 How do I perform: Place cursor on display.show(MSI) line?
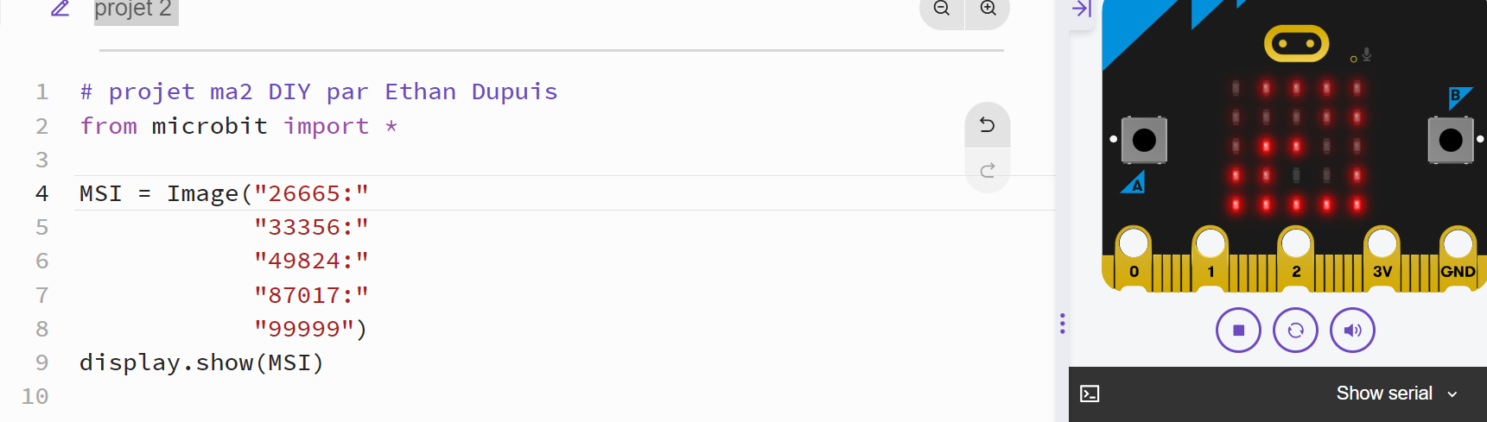(201, 362)
